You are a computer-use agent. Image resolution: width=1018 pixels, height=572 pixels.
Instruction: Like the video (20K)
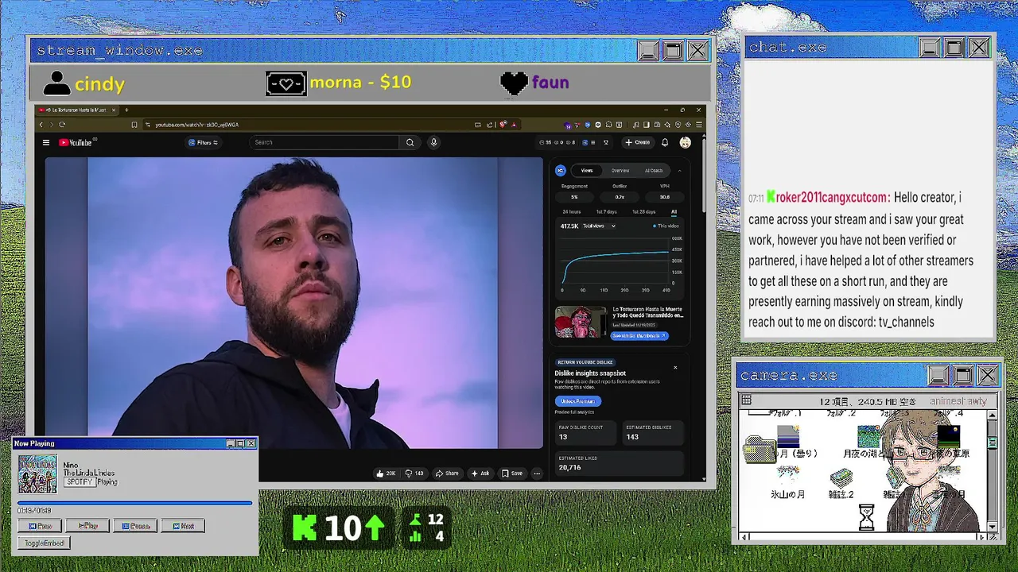(x=386, y=473)
